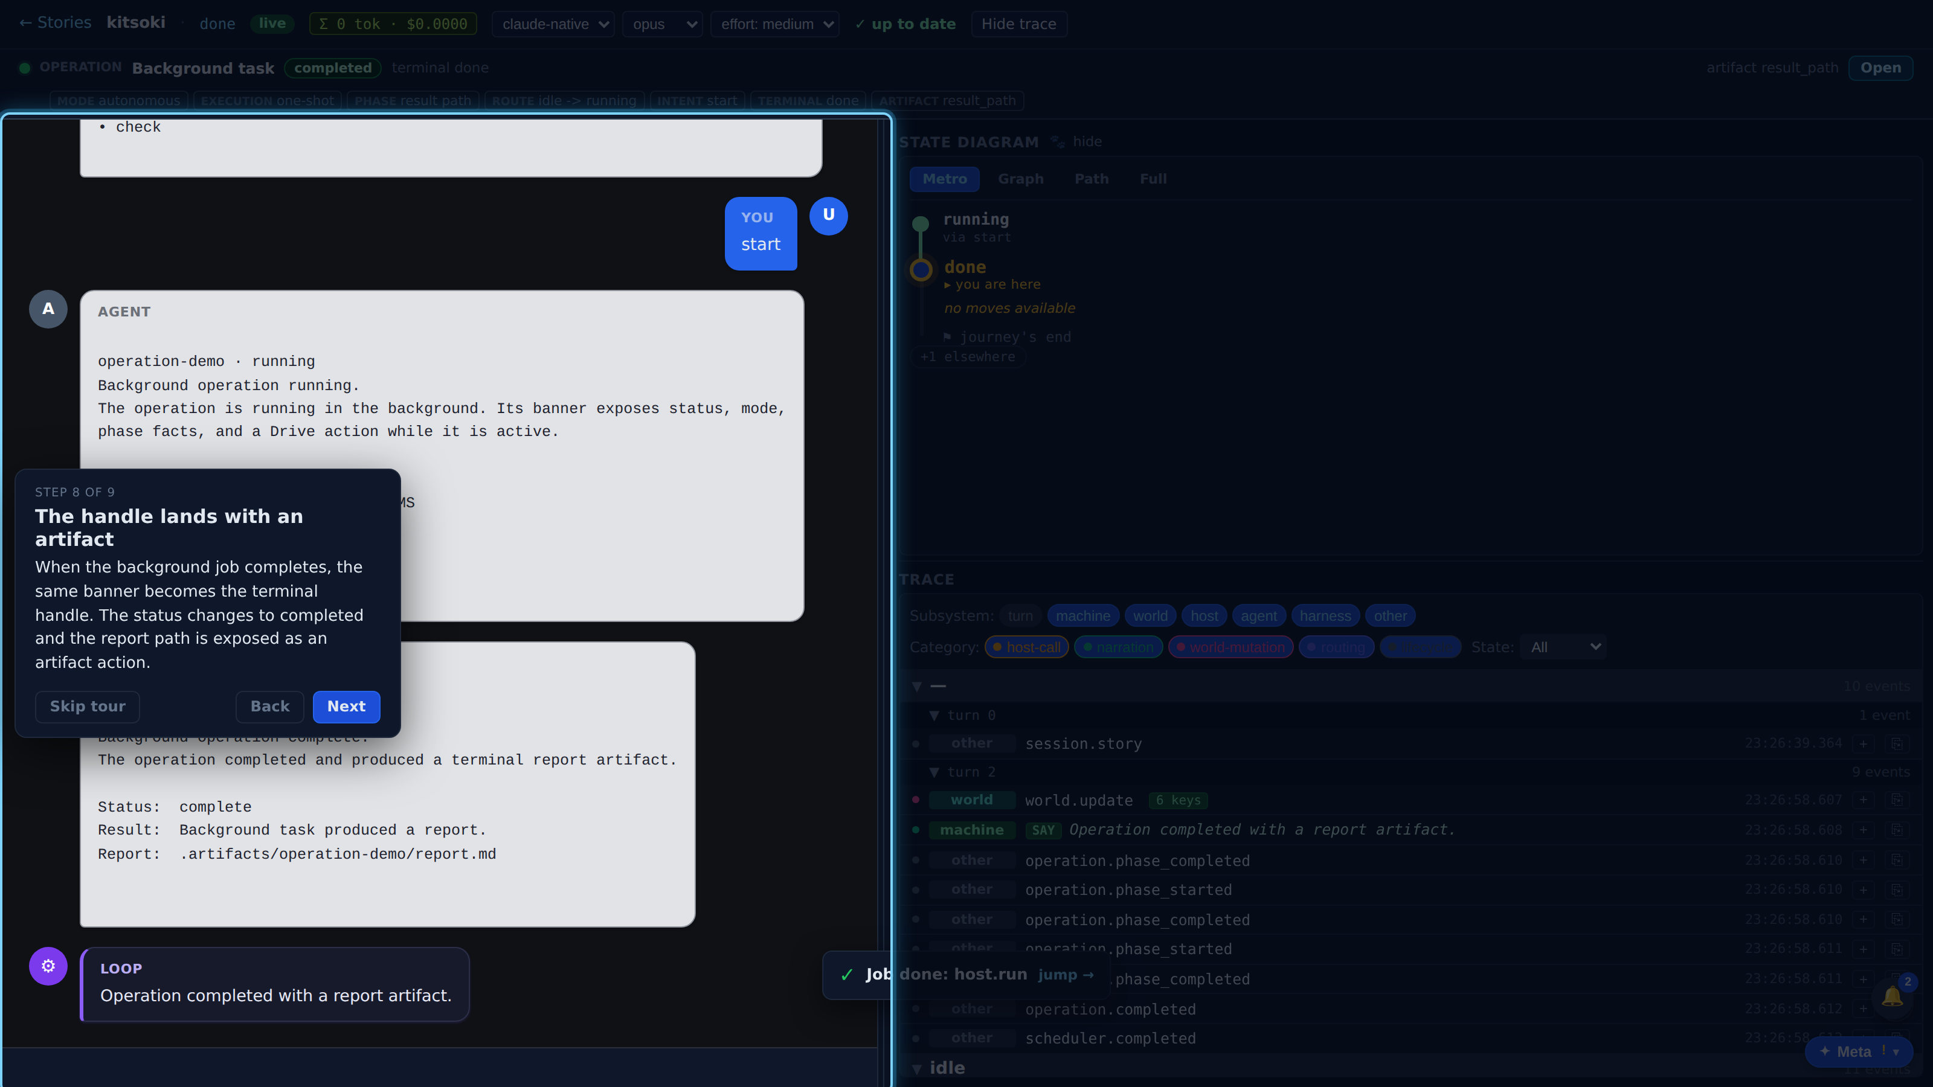
Task: Click the Skip tour button
Action: [x=87, y=707]
